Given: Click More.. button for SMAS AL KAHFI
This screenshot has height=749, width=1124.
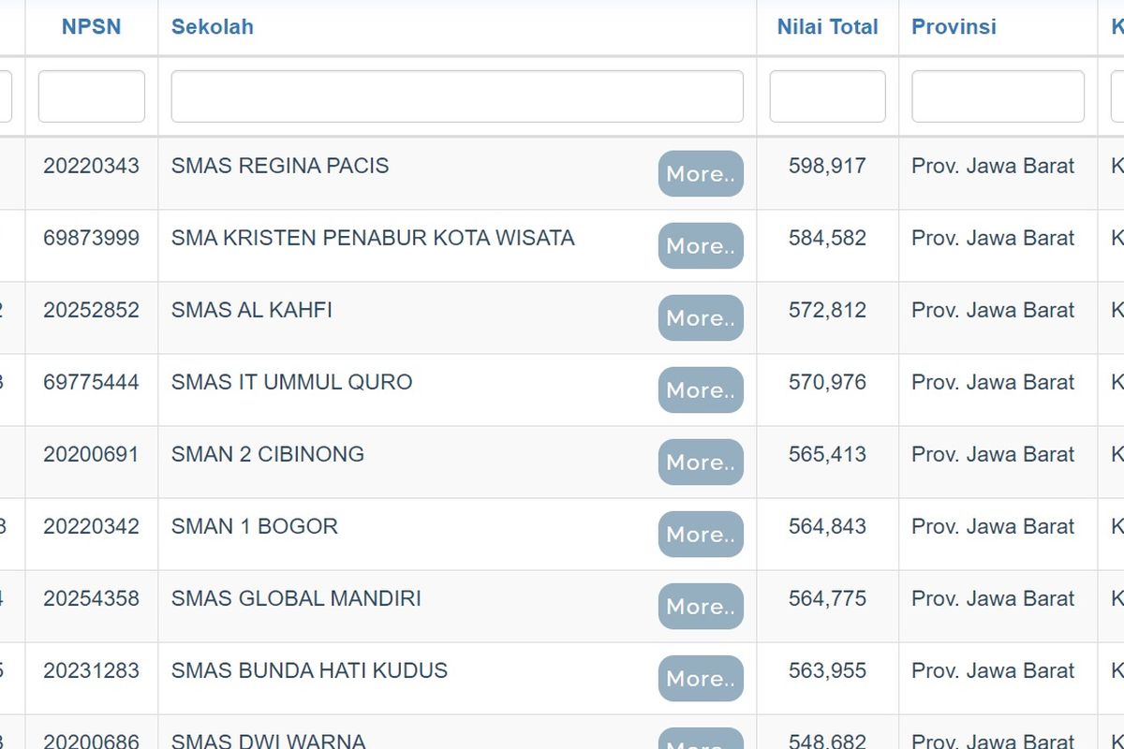Looking at the screenshot, I should tap(701, 317).
